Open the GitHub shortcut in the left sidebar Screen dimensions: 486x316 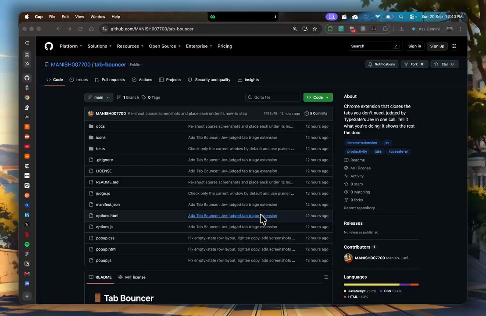coord(27,78)
